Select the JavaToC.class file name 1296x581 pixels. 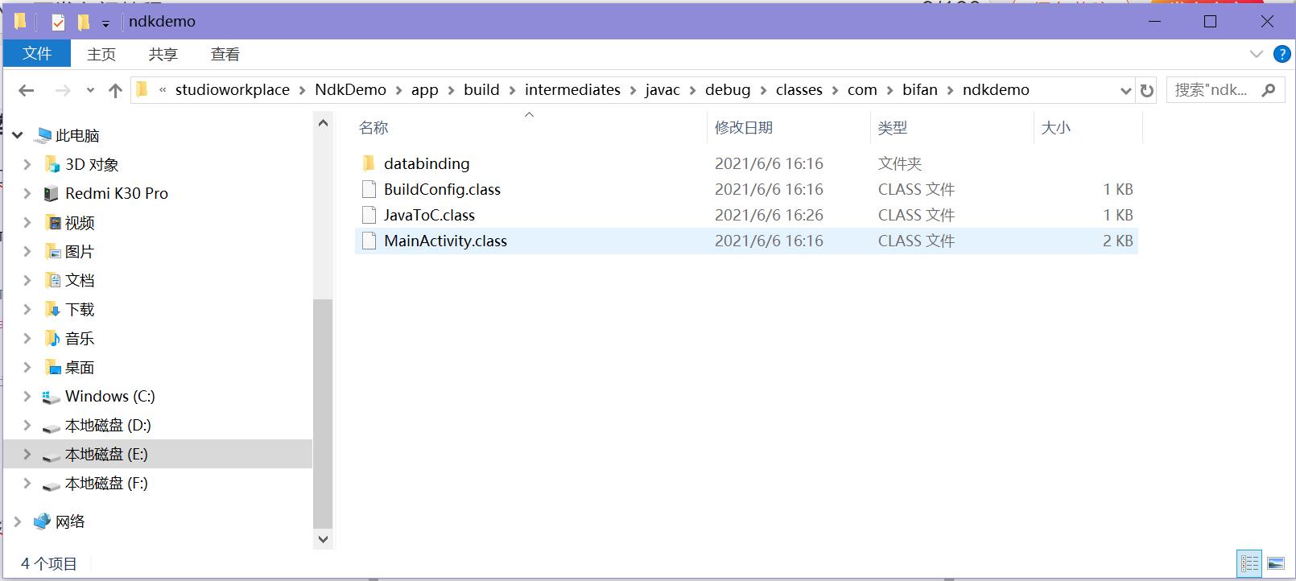point(429,215)
